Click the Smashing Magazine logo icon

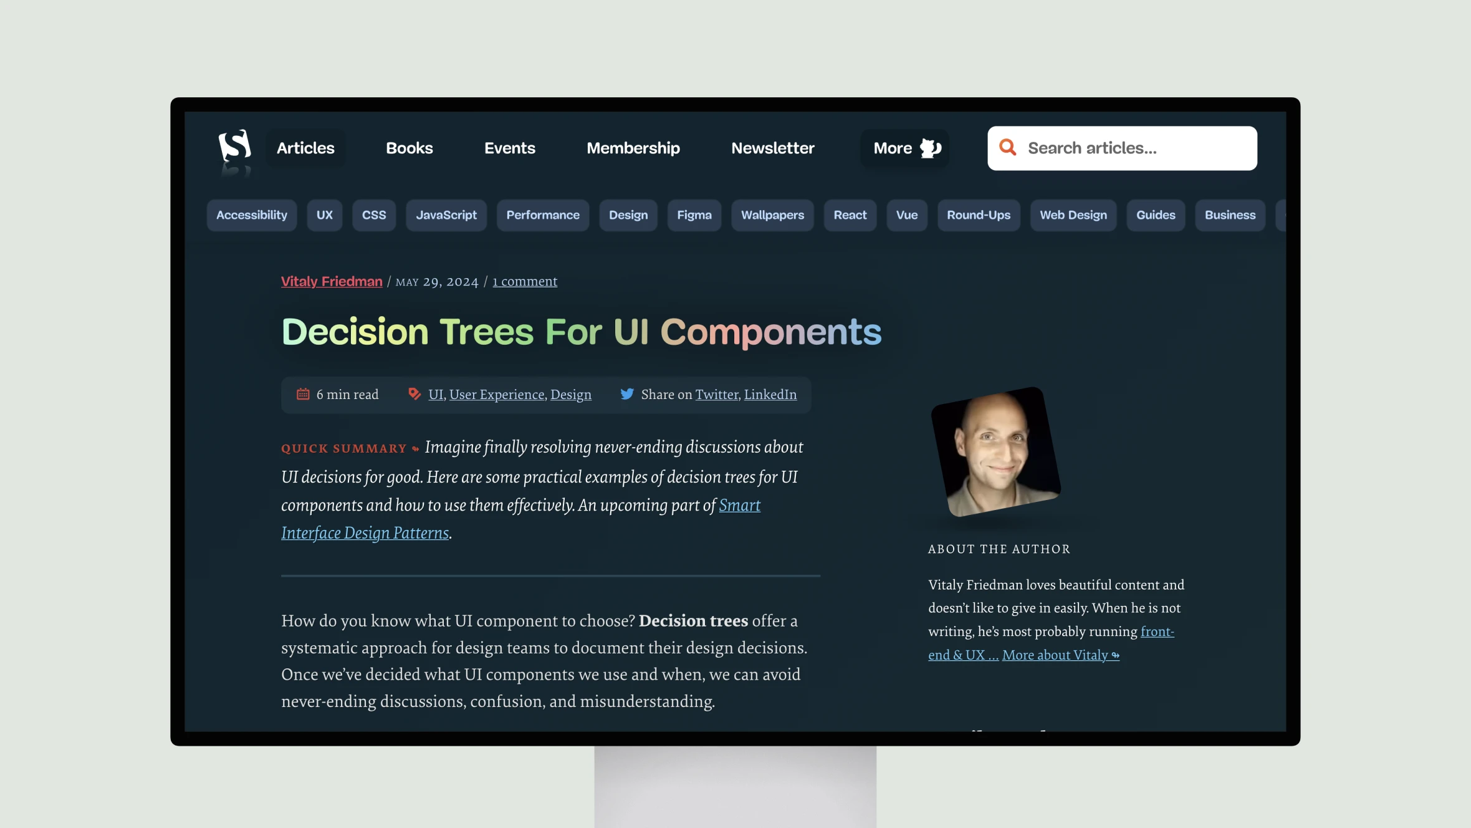[233, 148]
